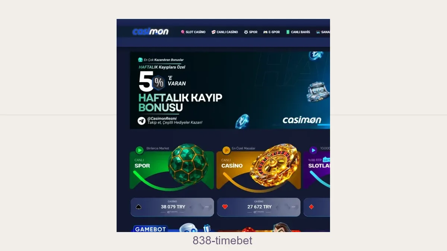Open the CANLI SPOR green card
Screen dimensions: 447x251
click(172, 167)
